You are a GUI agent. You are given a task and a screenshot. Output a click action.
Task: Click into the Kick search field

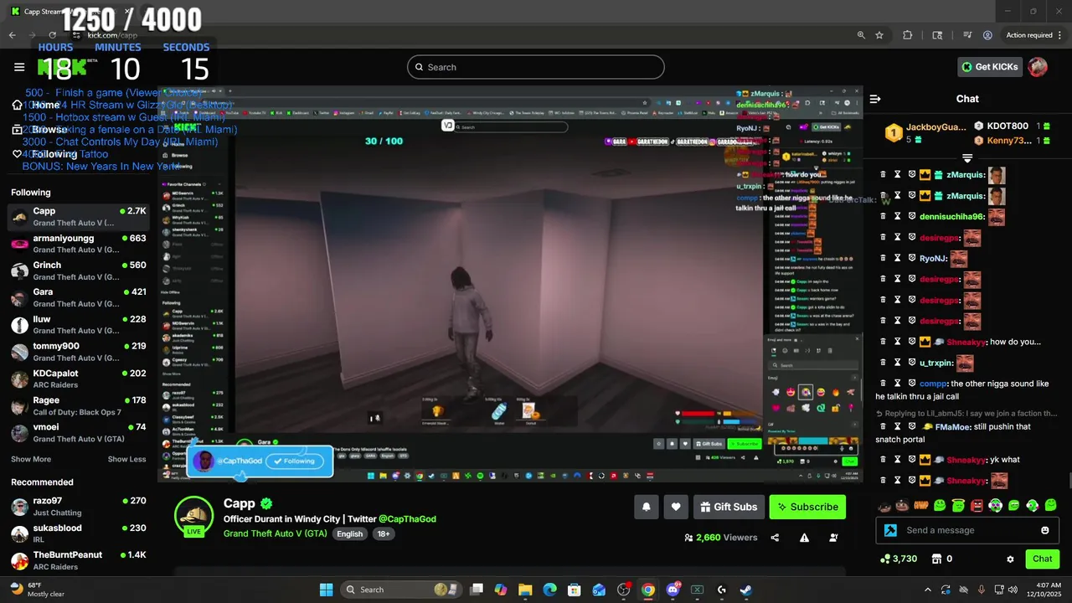click(x=536, y=67)
